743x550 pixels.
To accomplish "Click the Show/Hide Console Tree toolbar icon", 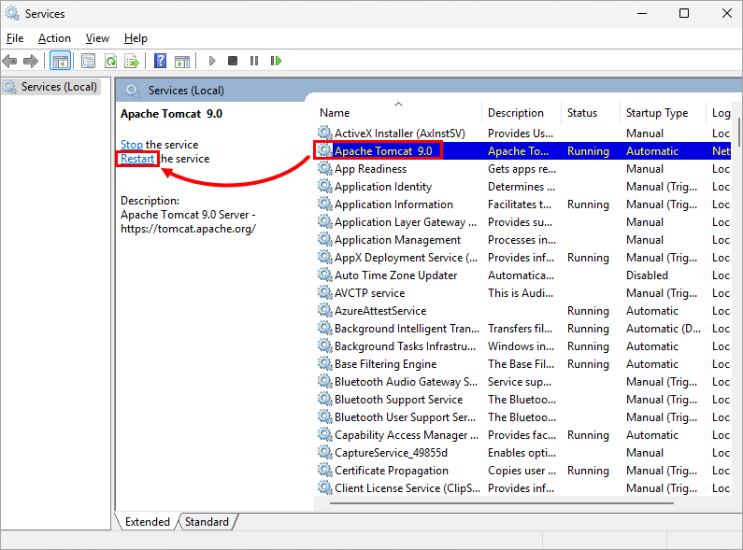I will (60, 61).
